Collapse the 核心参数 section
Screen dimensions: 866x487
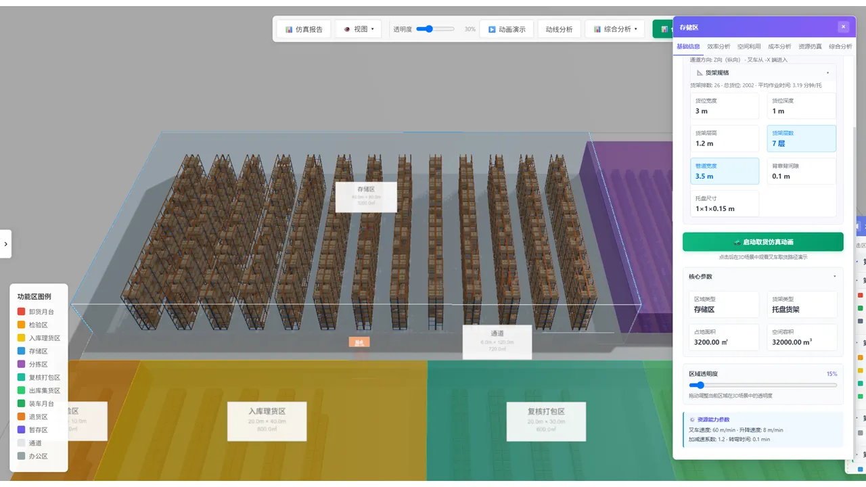click(x=763, y=276)
